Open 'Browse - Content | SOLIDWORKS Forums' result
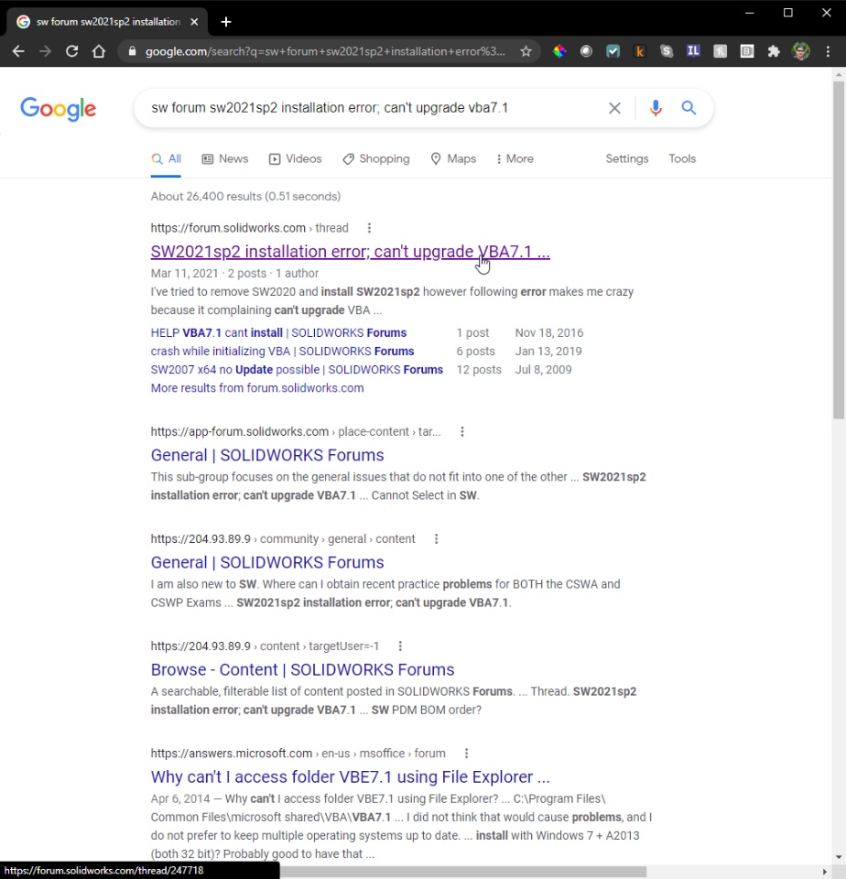 click(x=303, y=670)
